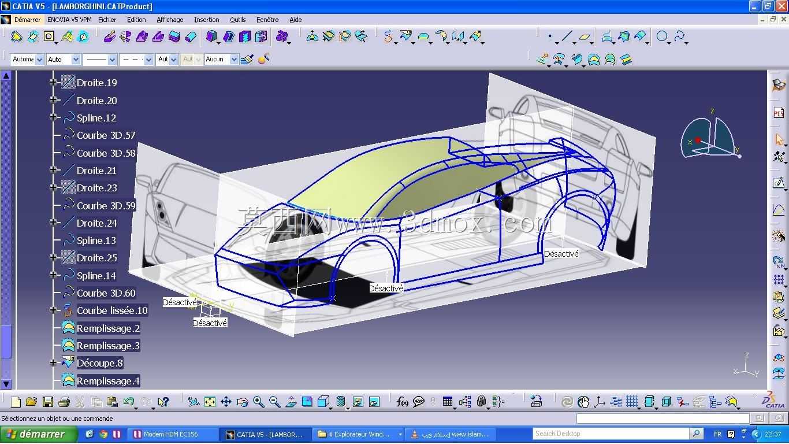The height and width of the screenshot is (444, 789).
Task: Click the Print icon in bottom toolbar
Action: pos(64,402)
